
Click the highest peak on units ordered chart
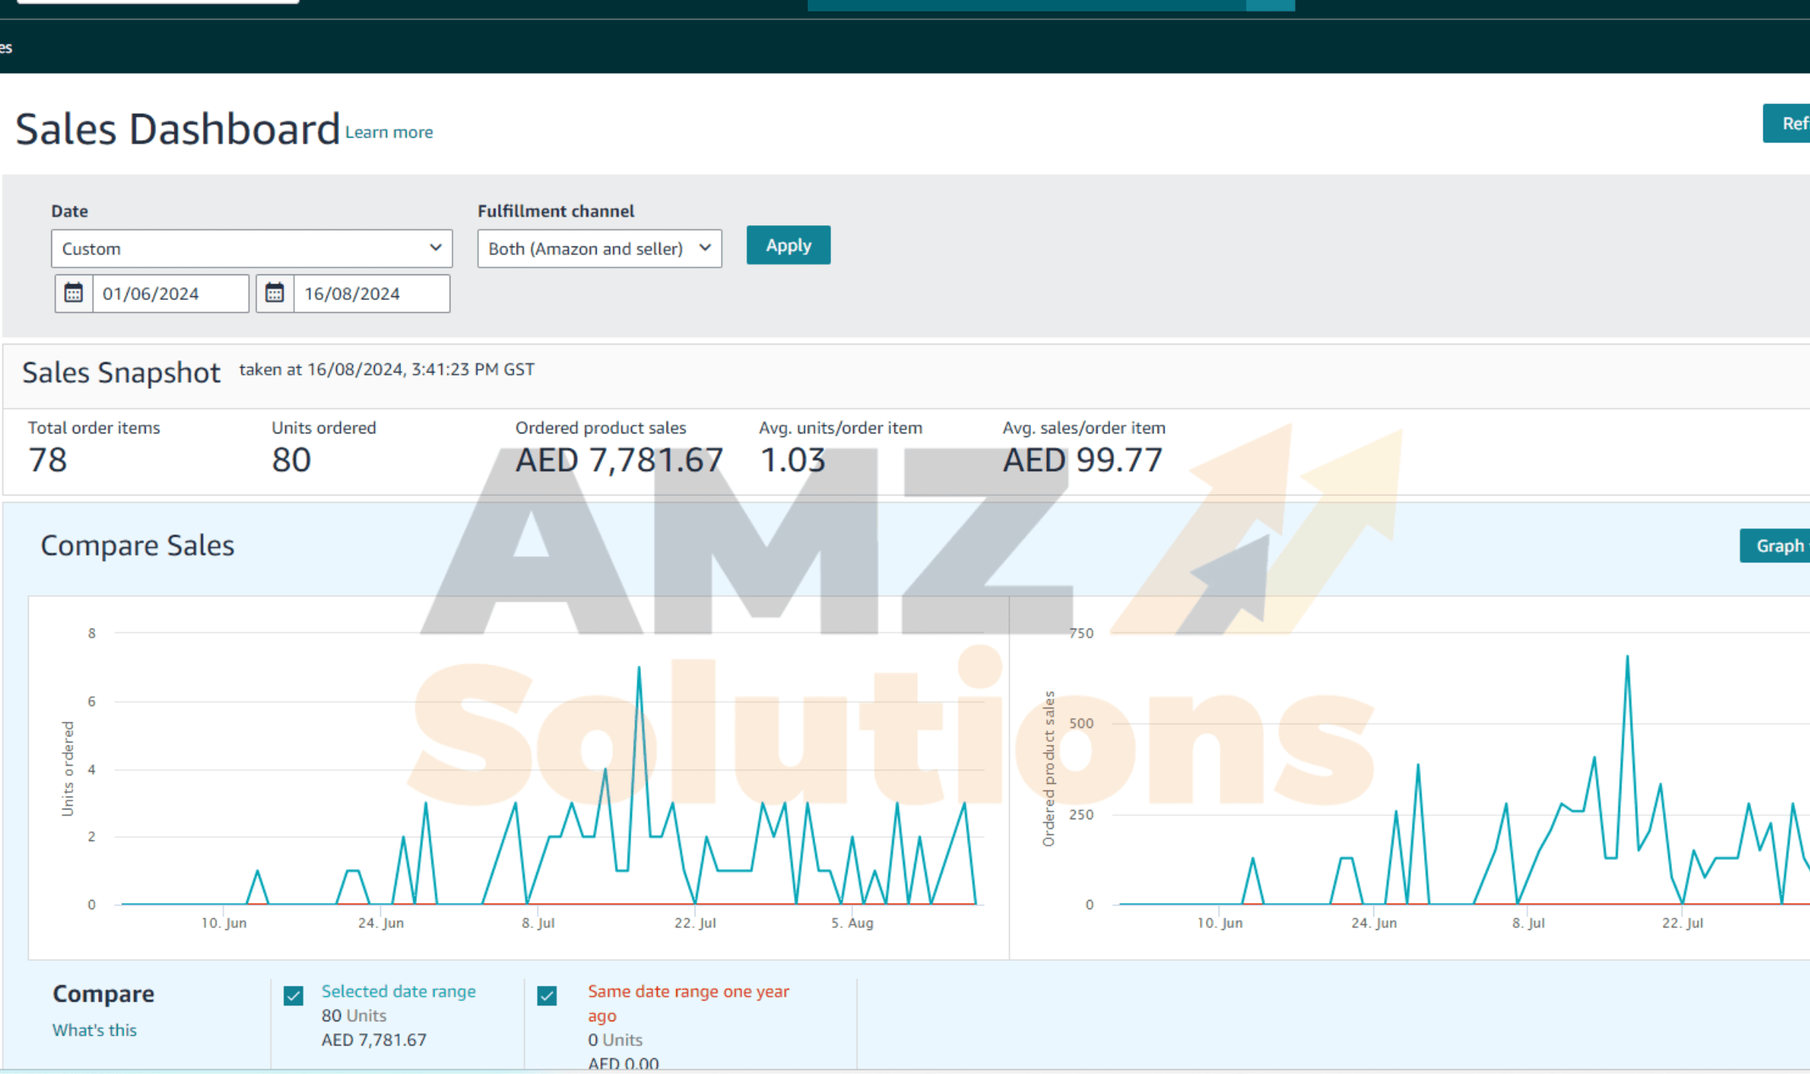click(639, 668)
